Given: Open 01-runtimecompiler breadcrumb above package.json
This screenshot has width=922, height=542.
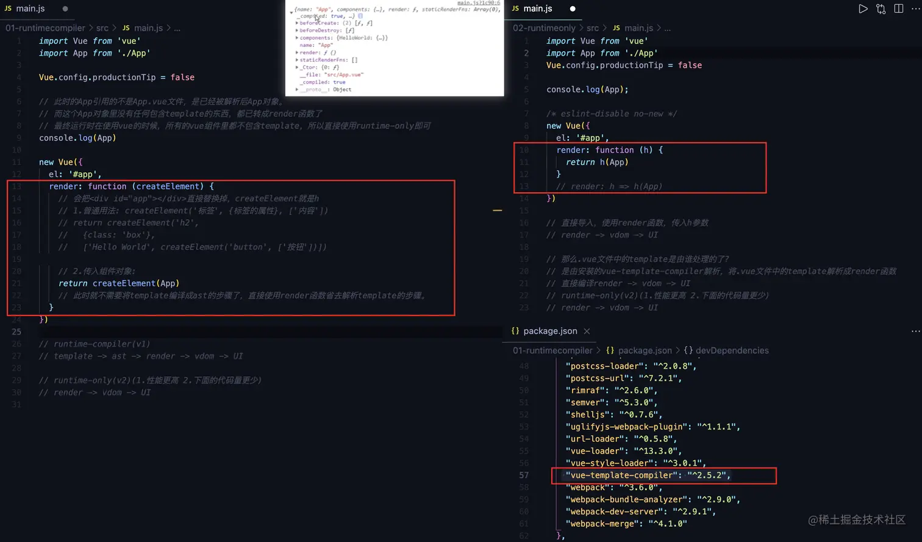Looking at the screenshot, I should click(552, 350).
